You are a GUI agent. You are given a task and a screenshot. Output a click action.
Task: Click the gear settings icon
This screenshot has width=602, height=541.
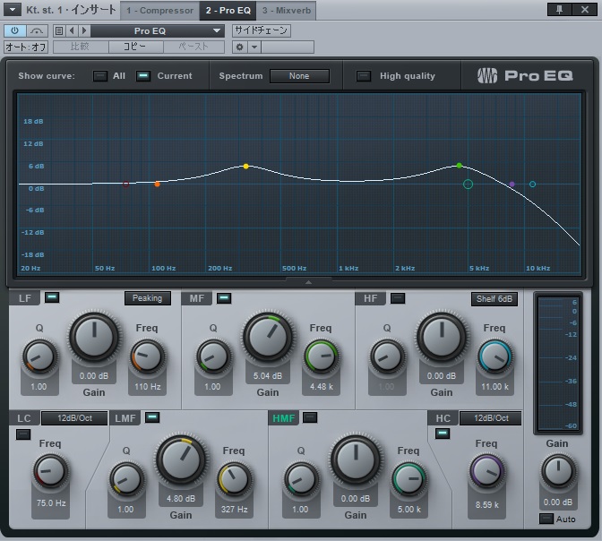pyautogui.click(x=239, y=47)
